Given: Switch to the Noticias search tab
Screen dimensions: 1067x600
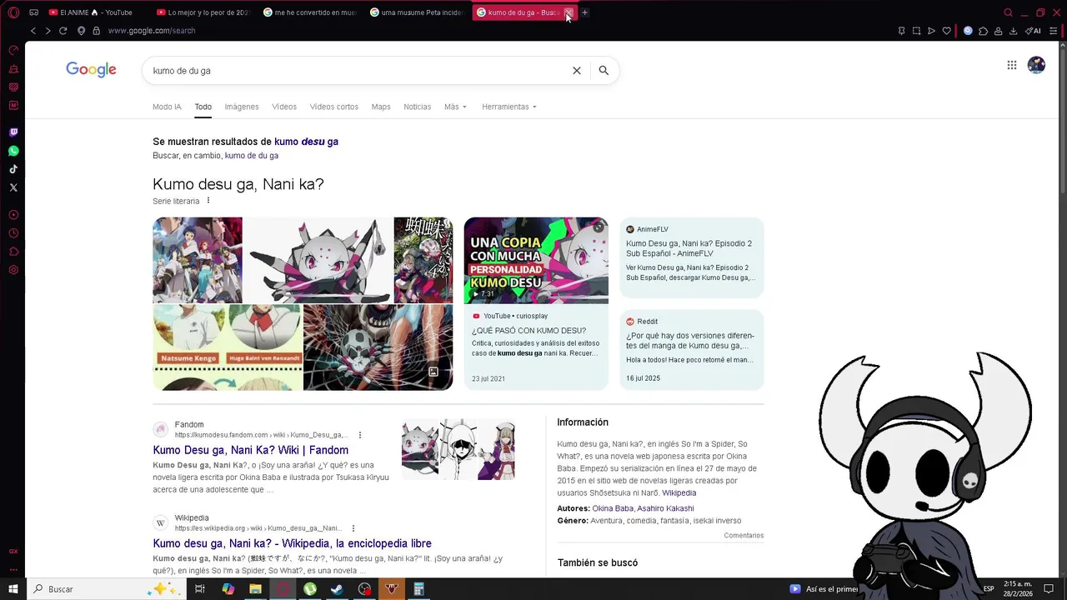Looking at the screenshot, I should 418,107.
